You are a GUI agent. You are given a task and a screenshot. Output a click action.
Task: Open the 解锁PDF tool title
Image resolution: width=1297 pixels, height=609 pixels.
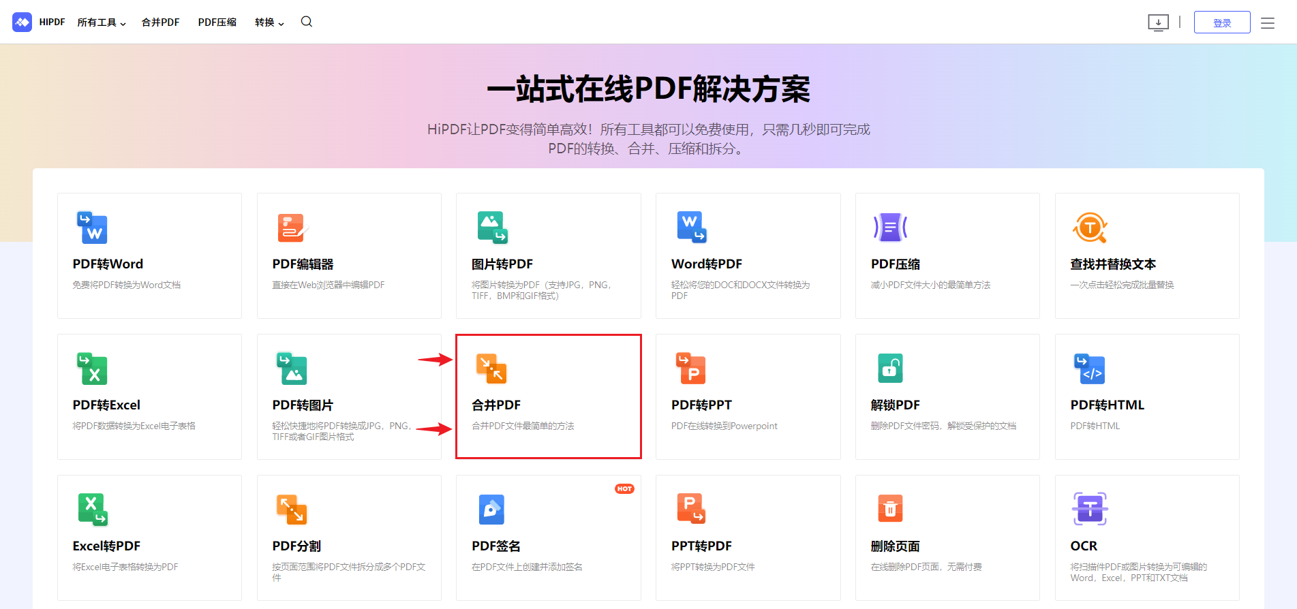tap(896, 405)
